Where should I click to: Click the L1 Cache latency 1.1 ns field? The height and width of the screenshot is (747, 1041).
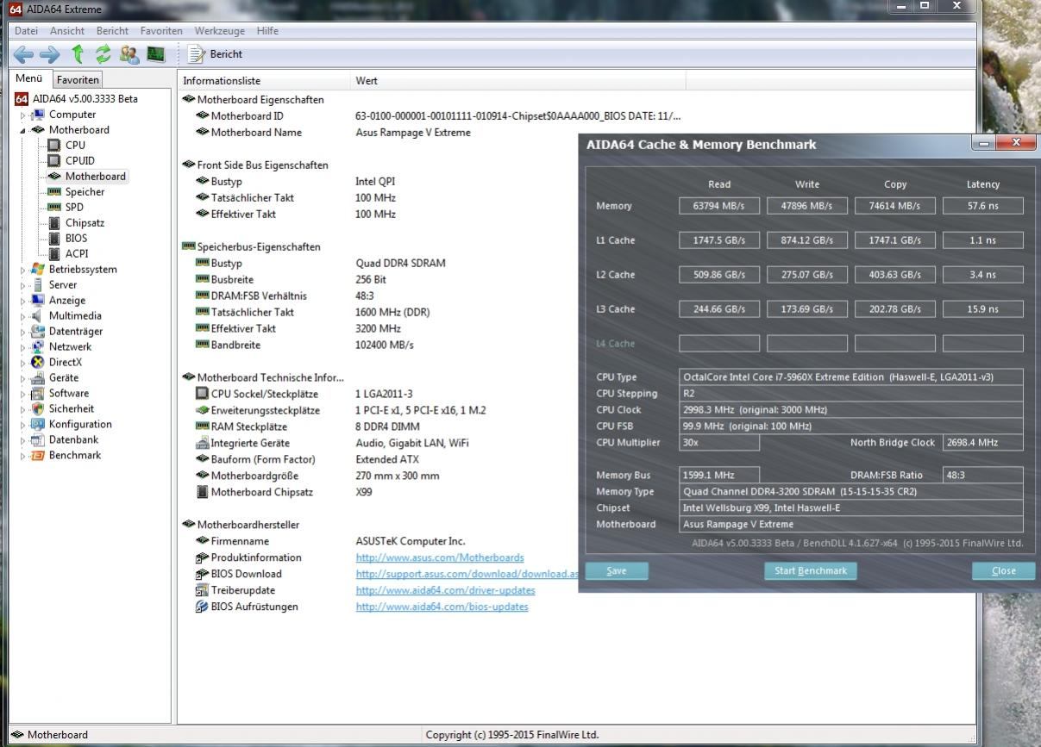point(983,240)
